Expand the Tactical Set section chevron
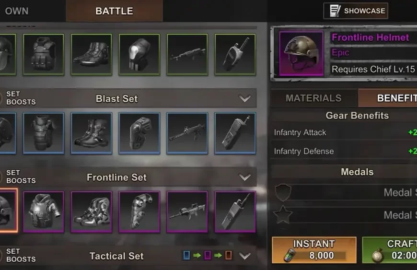Viewport: 417px width, 270px height. point(244,256)
